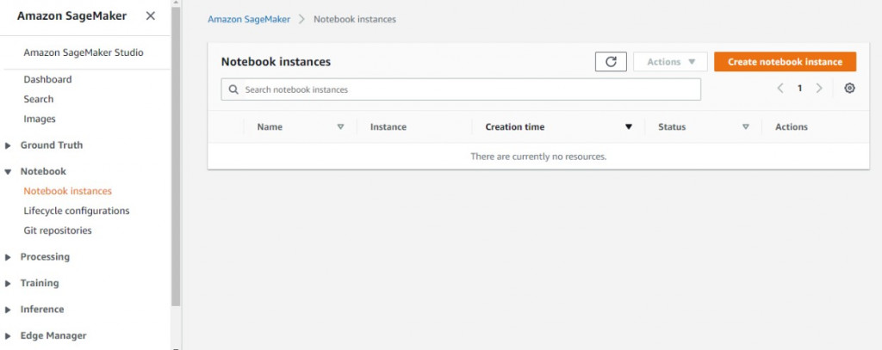
Task: Open the Search page in sidebar
Action: click(38, 100)
